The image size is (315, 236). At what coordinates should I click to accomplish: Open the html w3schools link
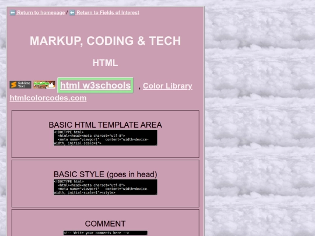pos(95,85)
